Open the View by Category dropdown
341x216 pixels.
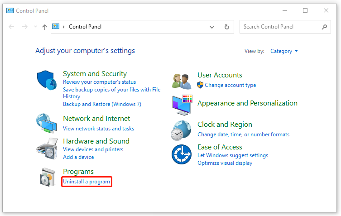click(x=284, y=51)
